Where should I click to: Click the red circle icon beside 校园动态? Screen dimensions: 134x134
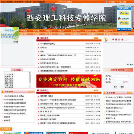click(x=38, y=38)
